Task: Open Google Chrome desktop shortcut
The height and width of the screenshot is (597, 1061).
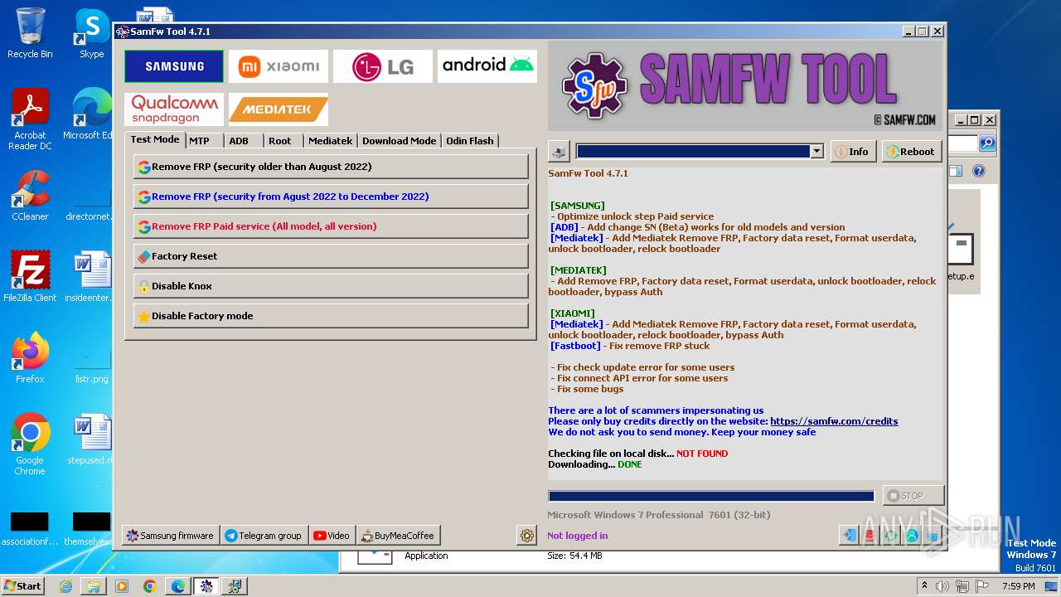Action: [30, 444]
